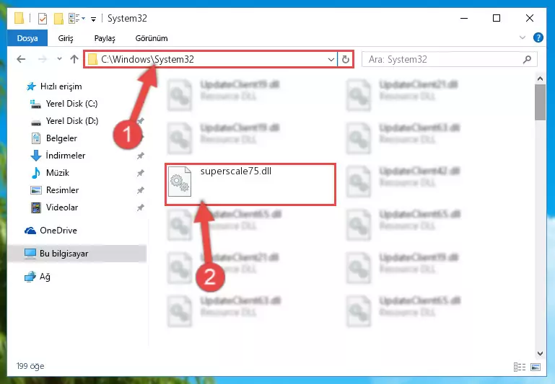Screen dimensions: 555x384
Task: Click the pin icon next to İndirmeler
Action: point(141,156)
